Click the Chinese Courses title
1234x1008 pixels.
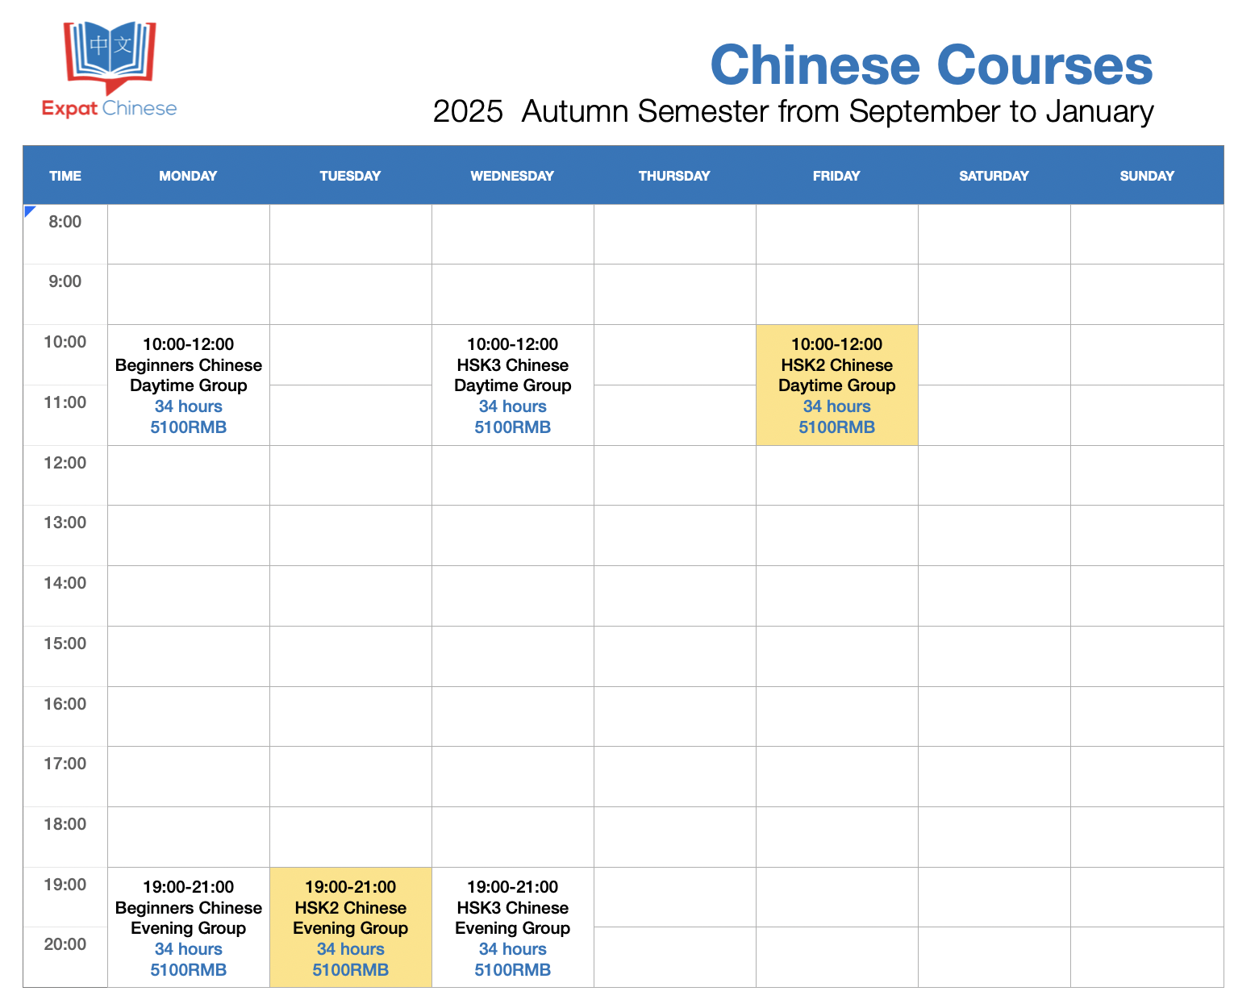coord(931,65)
